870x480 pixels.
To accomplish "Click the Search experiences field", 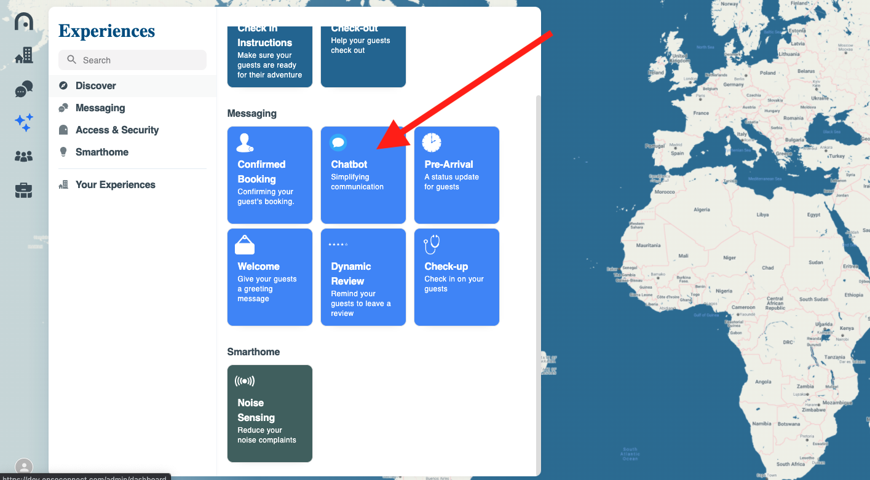I will pyautogui.click(x=132, y=60).
